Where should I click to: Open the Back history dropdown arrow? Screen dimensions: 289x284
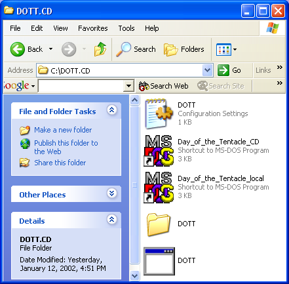click(x=50, y=49)
